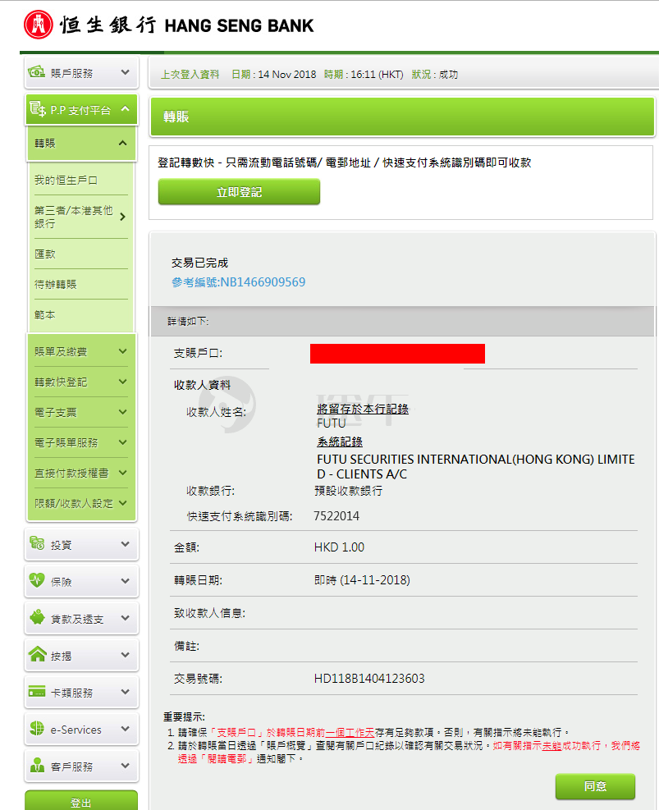Click the 參考編號 NB1466909569 link
Image resolution: width=659 pixels, height=810 pixels.
pyautogui.click(x=239, y=282)
